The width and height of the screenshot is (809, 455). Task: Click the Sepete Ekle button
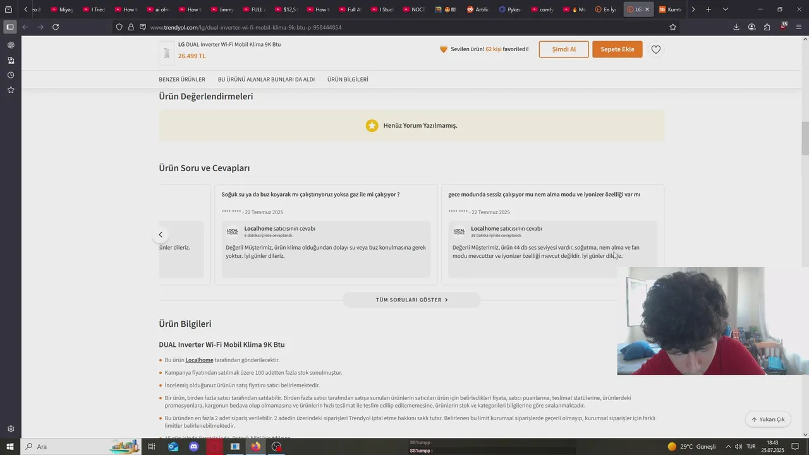(617, 49)
